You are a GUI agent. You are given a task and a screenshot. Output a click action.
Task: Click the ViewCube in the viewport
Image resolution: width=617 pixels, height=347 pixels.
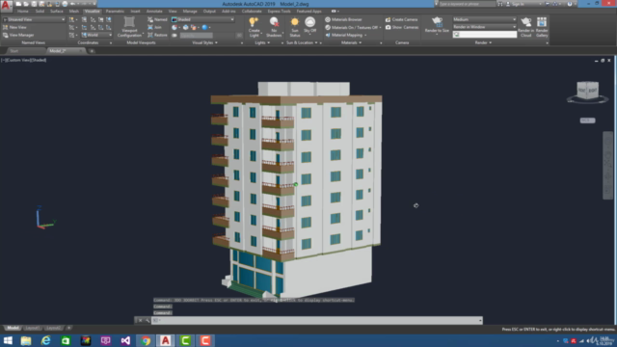click(587, 91)
